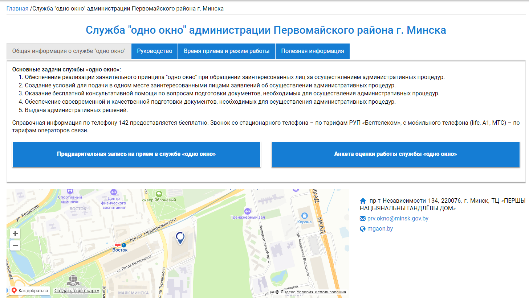The width and height of the screenshot is (529, 302).
Task: Click Спортивный комплекс marker icon
Action: click(70, 191)
